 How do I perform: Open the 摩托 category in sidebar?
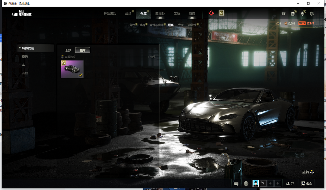pyautogui.click(x=25, y=56)
